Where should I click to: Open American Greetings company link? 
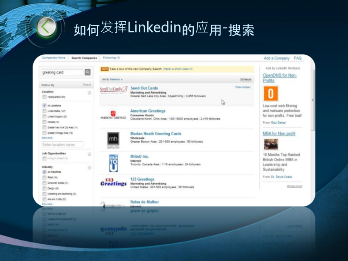[x=148, y=111]
